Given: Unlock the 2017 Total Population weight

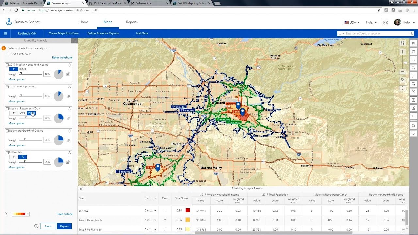Looking at the screenshot, I should 69,96.
